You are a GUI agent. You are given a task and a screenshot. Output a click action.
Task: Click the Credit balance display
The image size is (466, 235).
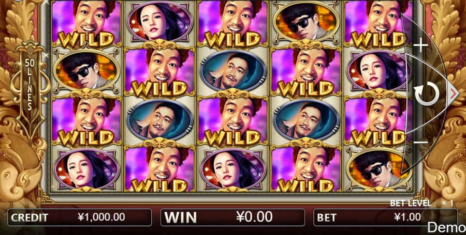79,217
